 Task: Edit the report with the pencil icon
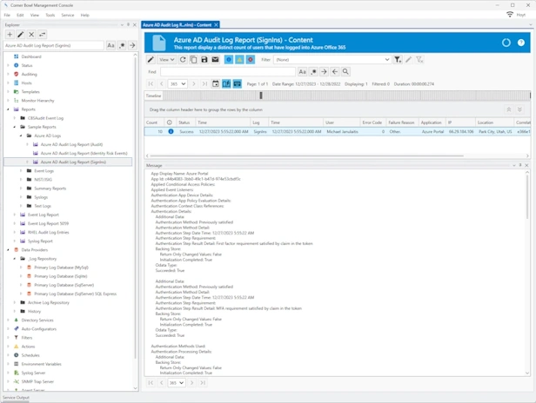tap(151, 59)
